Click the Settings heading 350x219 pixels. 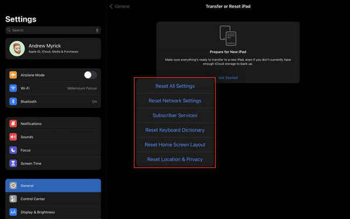click(x=21, y=19)
